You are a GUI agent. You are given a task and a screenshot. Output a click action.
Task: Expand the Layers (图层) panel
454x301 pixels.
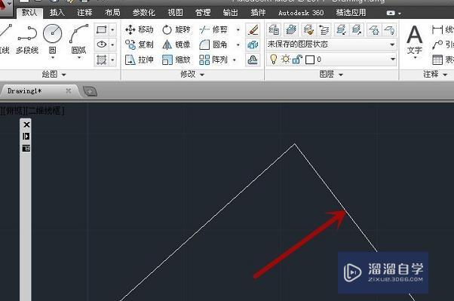tap(331, 75)
